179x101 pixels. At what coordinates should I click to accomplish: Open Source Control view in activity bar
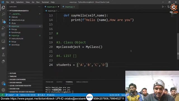tap(3, 21)
